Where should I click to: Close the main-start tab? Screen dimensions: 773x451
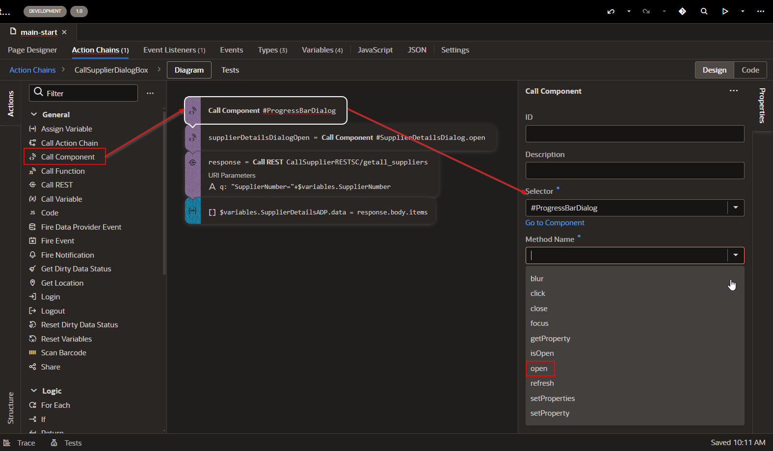click(64, 32)
